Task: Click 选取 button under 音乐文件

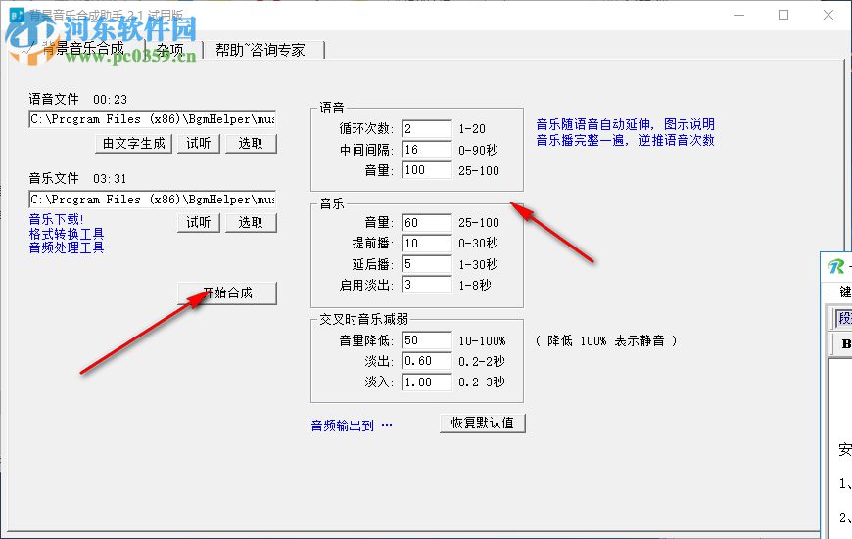Action: click(x=251, y=223)
